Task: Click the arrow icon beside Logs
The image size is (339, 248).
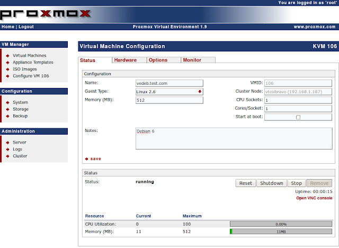Action: 8,149
